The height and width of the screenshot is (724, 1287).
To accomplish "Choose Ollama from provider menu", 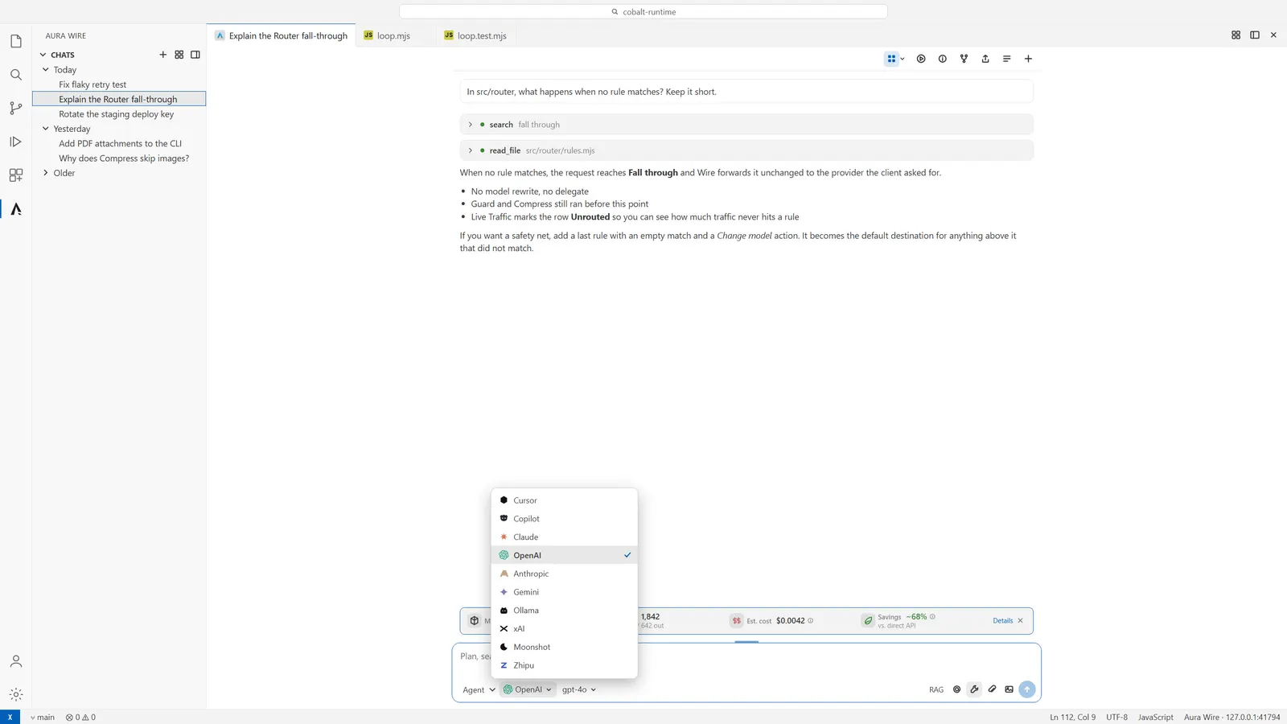I will 564,611.
